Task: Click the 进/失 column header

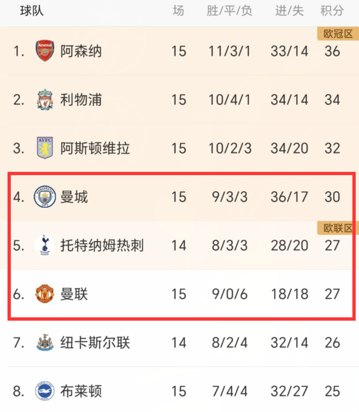Action: coord(289,11)
